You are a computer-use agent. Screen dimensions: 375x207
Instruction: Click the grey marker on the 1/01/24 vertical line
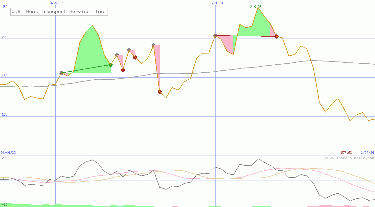coord(215,36)
